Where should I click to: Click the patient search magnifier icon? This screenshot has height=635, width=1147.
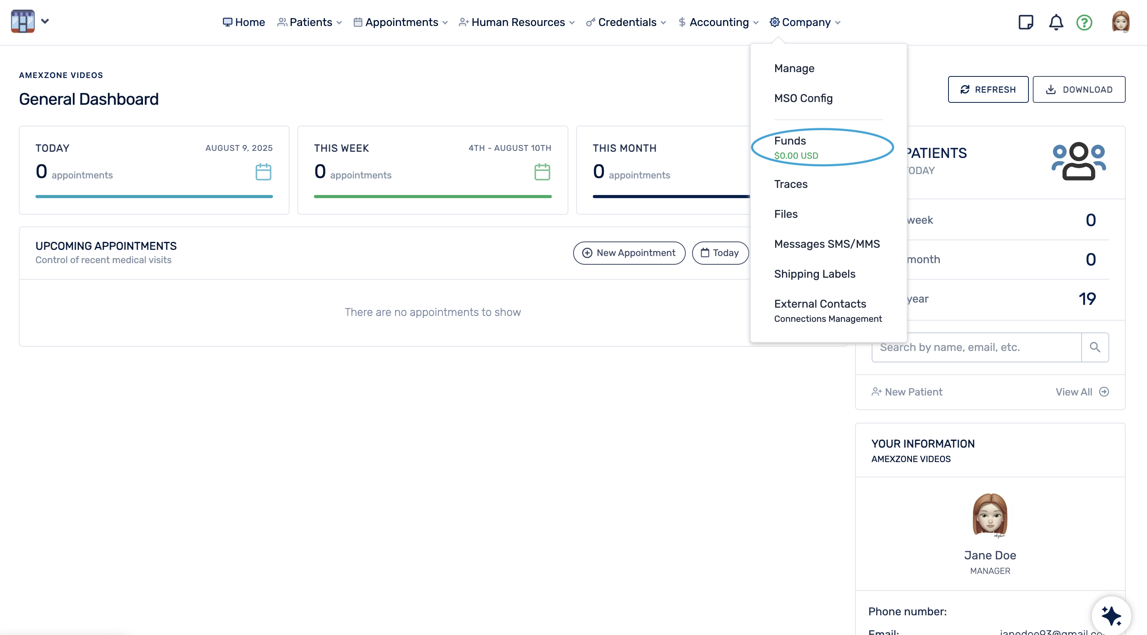(1095, 347)
